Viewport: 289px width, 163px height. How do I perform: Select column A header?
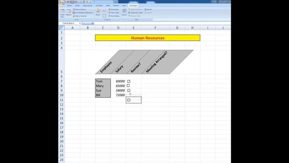click(72, 28)
